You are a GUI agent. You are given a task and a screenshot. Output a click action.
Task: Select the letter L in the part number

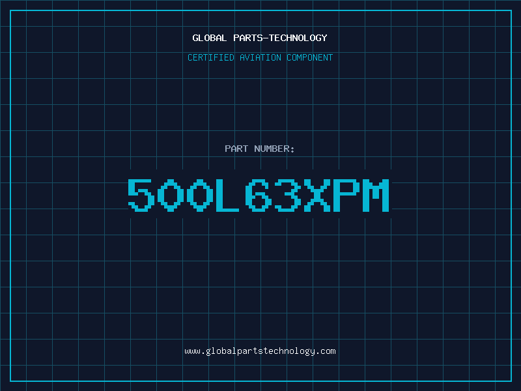[x=227, y=195]
